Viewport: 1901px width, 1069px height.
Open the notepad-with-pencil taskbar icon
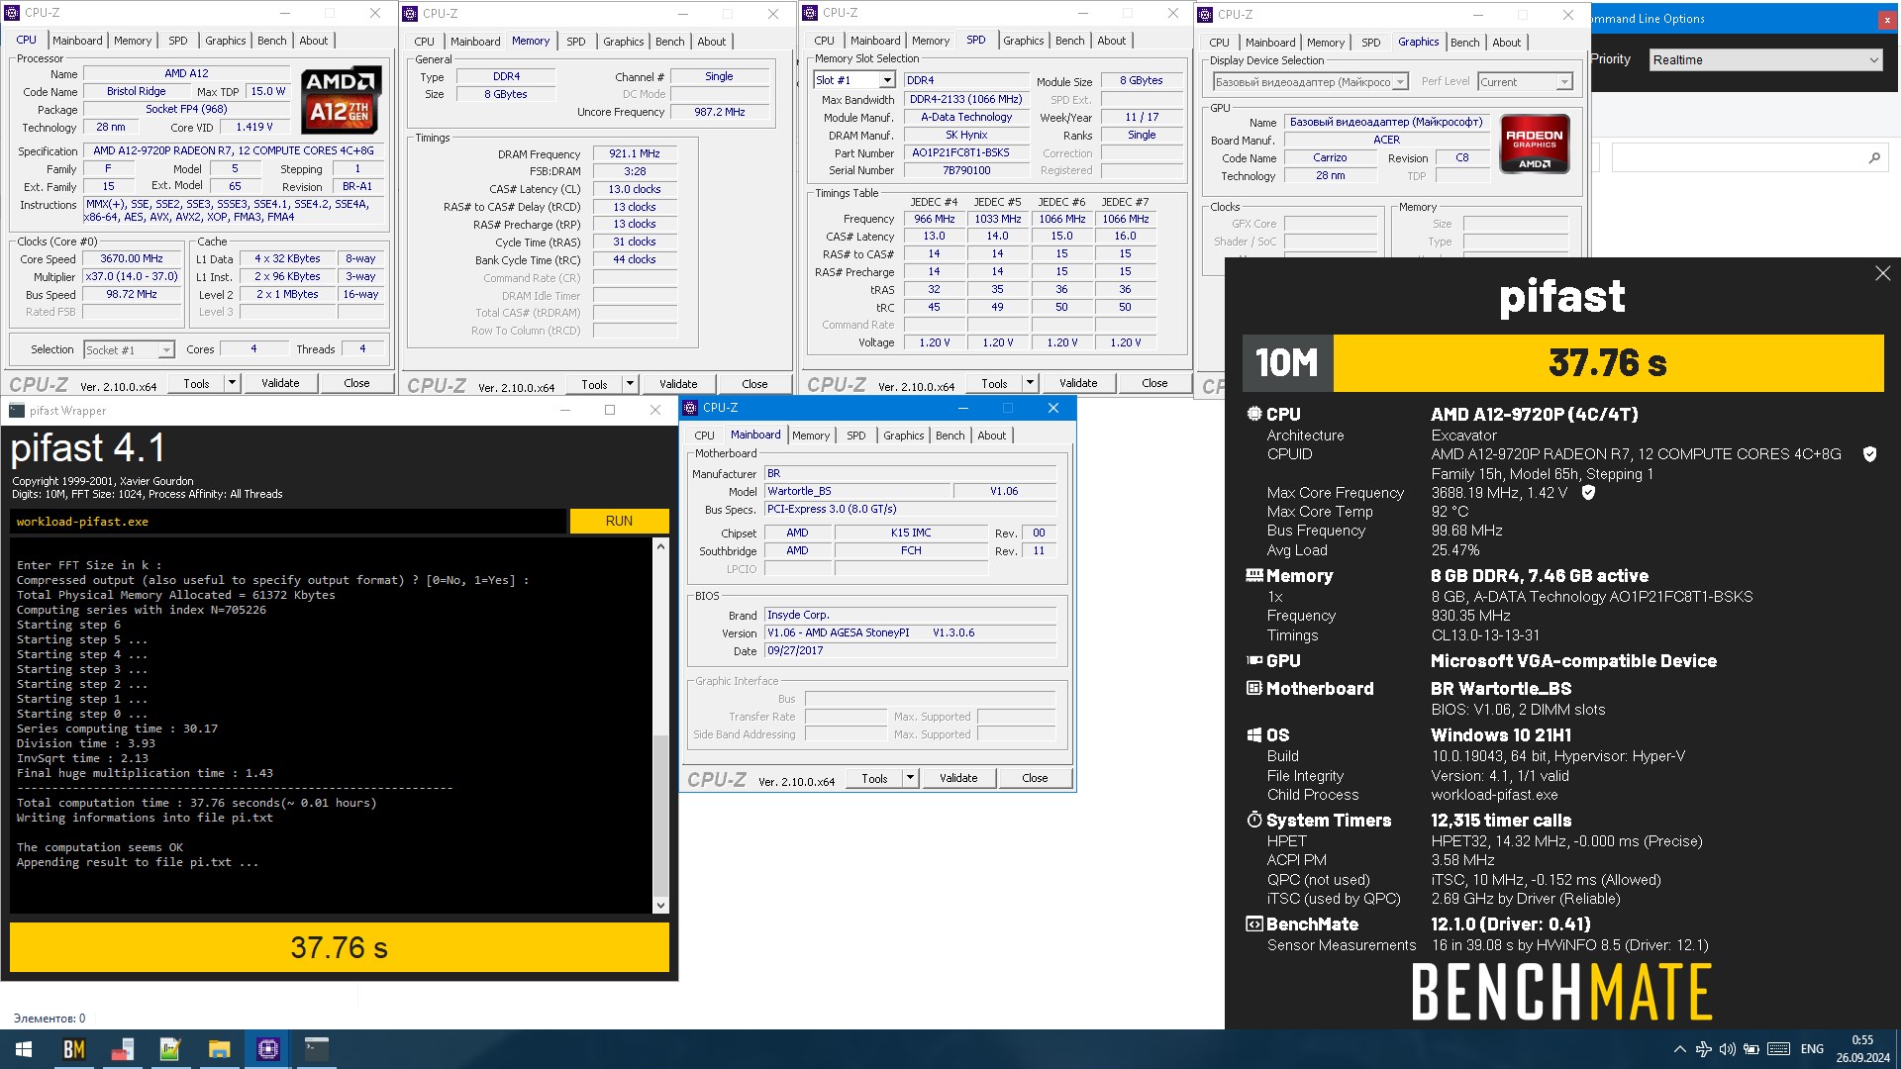pyautogui.click(x=170, y=1049)
